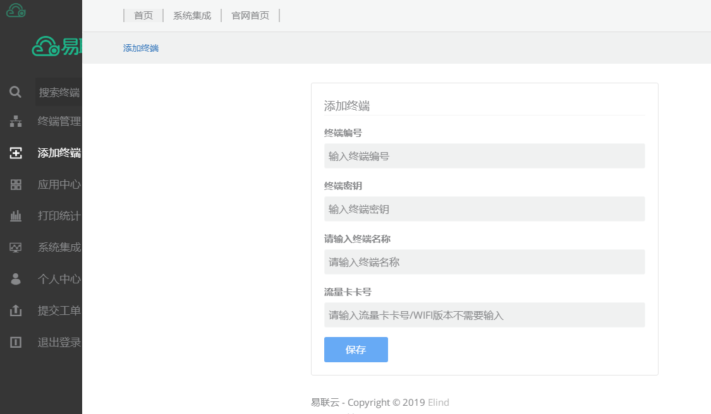
Task: Open 个人中心 in the sidebar
Action: coord(59,278)
